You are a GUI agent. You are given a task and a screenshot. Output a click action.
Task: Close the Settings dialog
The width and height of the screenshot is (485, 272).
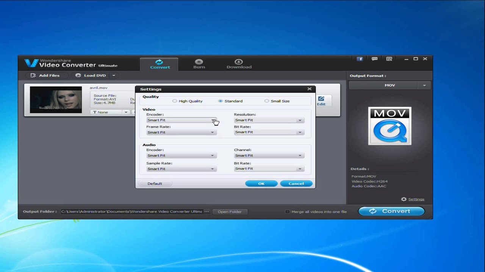pos(309,89)
